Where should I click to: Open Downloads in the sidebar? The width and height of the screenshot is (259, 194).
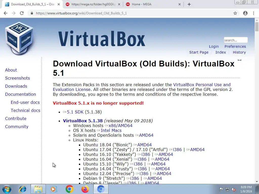16,86
